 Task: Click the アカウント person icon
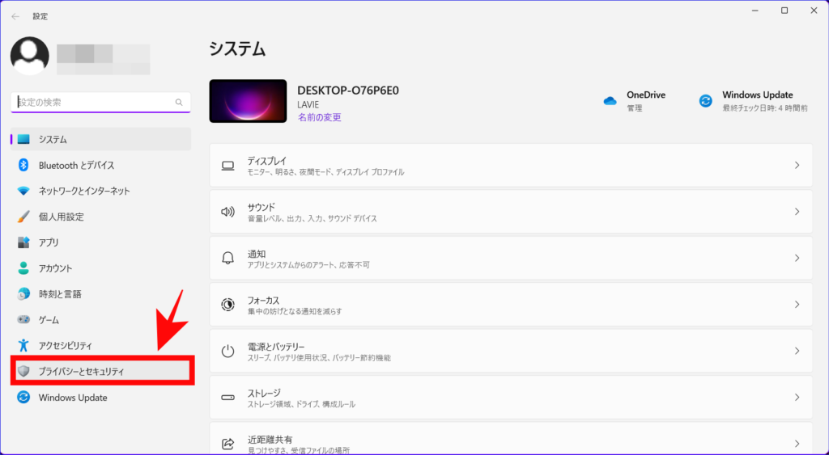[x=23, y=268]
